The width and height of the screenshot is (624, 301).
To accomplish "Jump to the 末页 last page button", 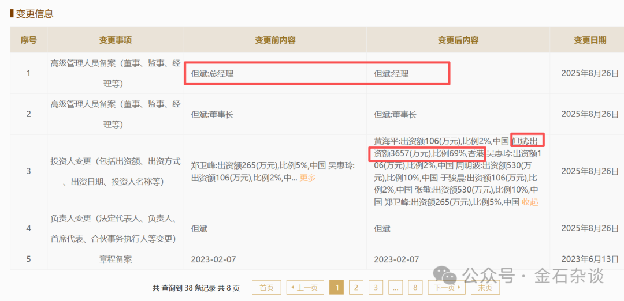I will (x=485, y=288).
